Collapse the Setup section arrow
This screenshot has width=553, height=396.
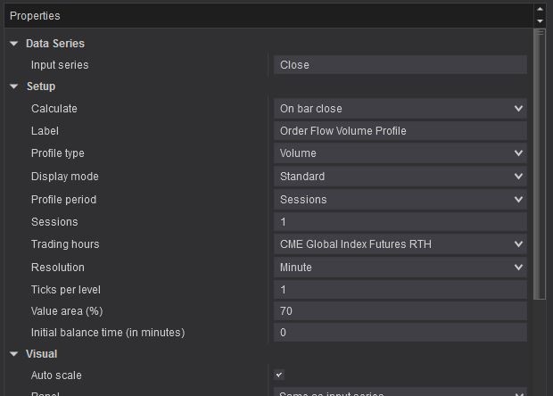pos(14,87)
